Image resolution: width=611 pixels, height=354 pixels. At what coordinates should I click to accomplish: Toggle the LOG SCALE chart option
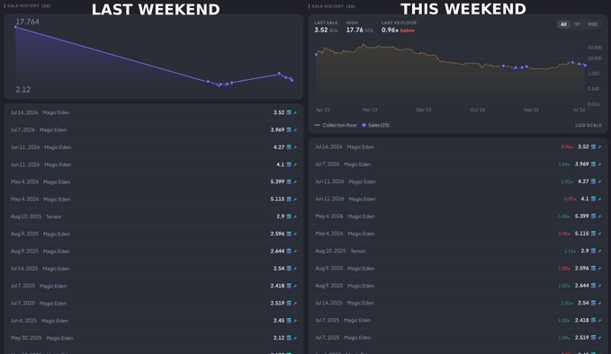589,125
